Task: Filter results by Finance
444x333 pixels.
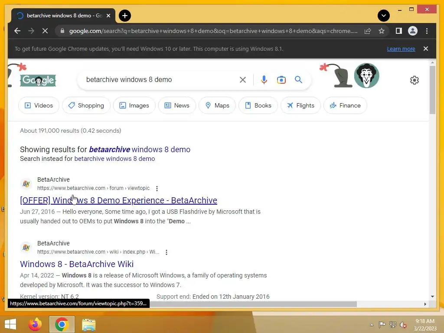Action: [x=345, y=105]
